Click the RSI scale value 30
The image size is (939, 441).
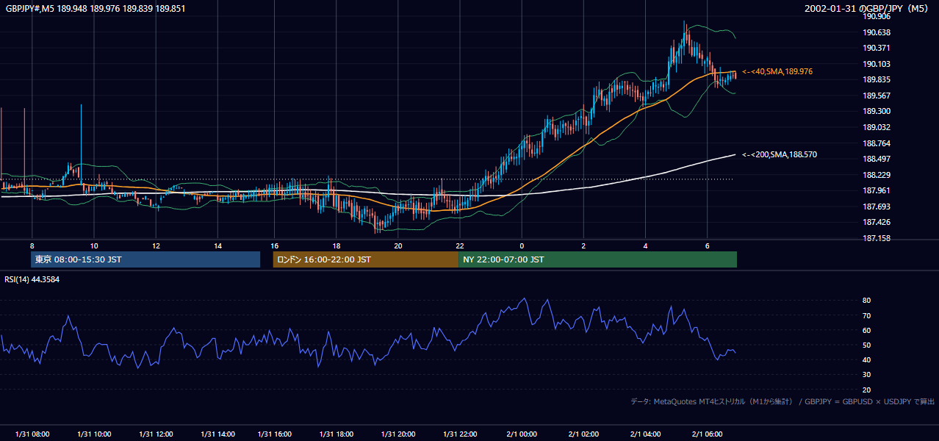click(867, 375)
